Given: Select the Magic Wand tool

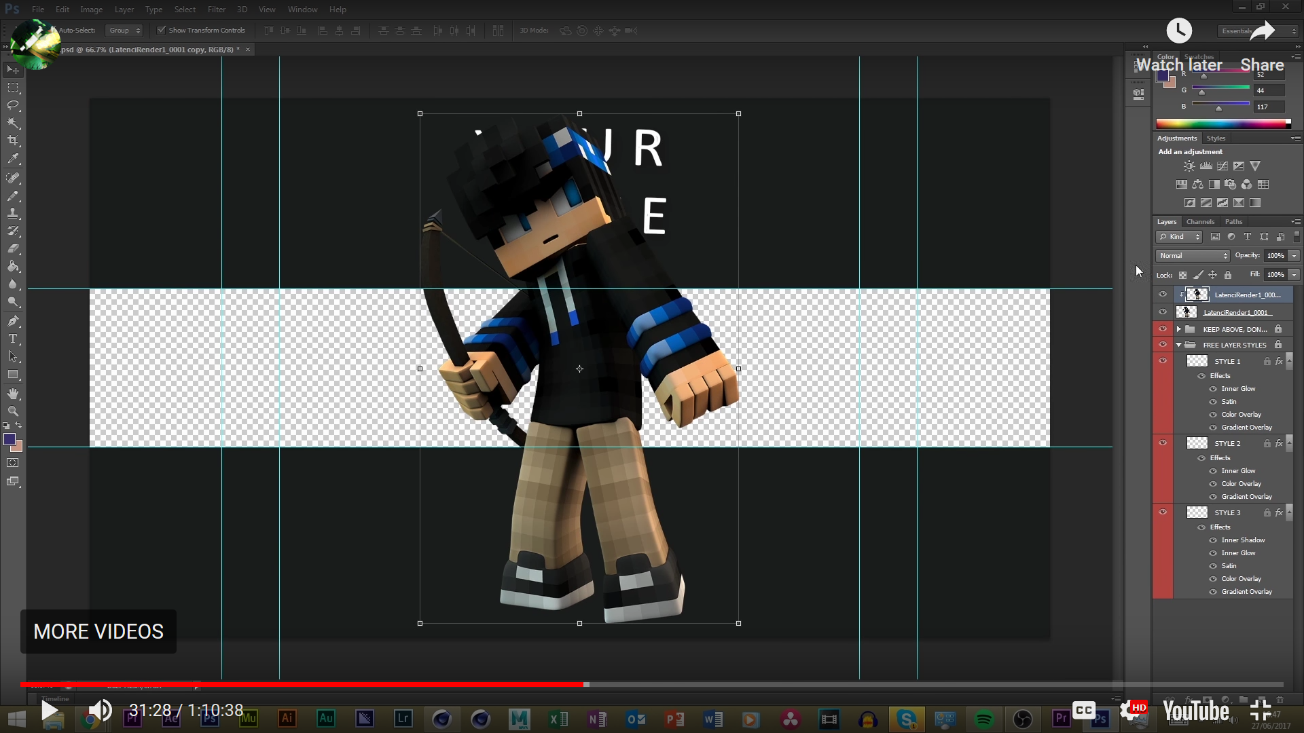Looking at the screenshot, I should click(x=13, y=123).
